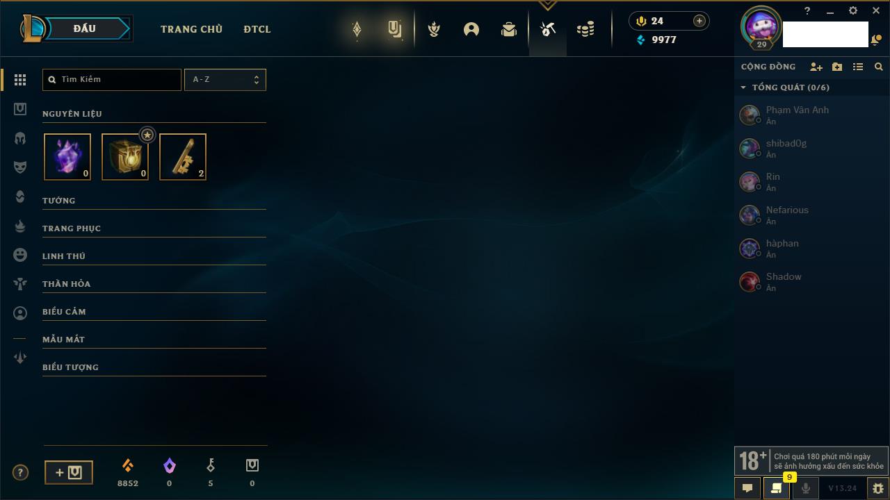This screenshot has height=500, width=890.
Task: Toggle the microphone mute button
Action: click(x=805, y=488)
